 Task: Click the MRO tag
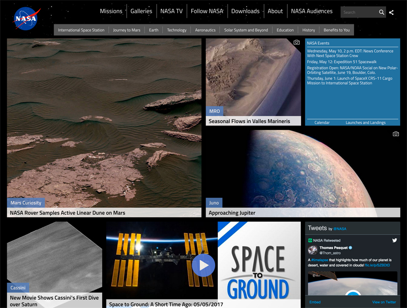[214, 111]
